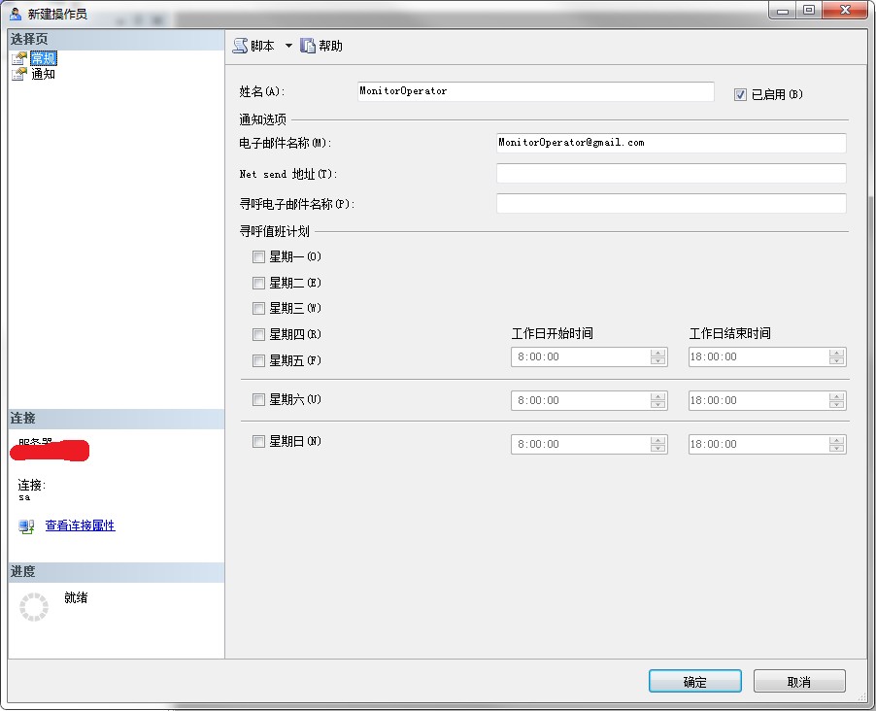Focus the 寻呼电子邮件名称 field

671,203
